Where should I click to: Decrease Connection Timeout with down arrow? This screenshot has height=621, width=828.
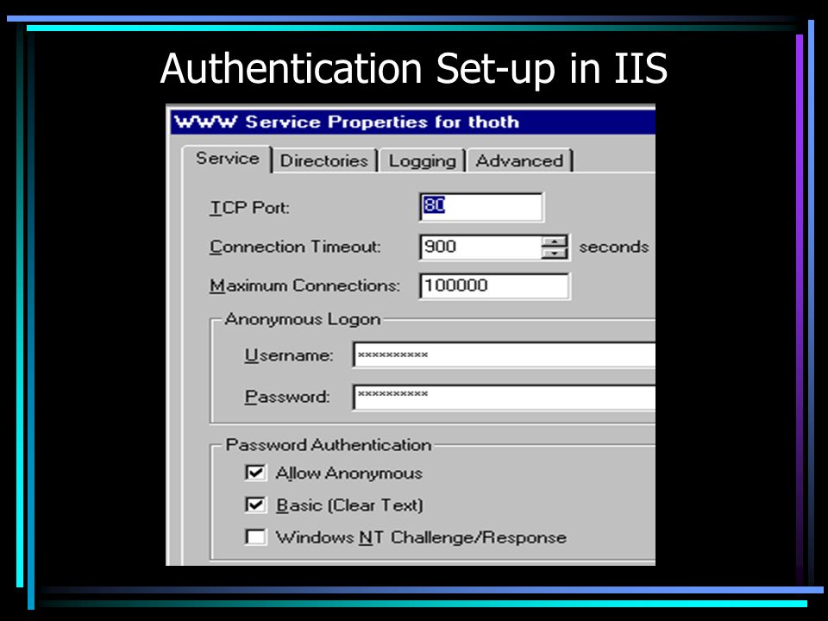coord(555,253)
